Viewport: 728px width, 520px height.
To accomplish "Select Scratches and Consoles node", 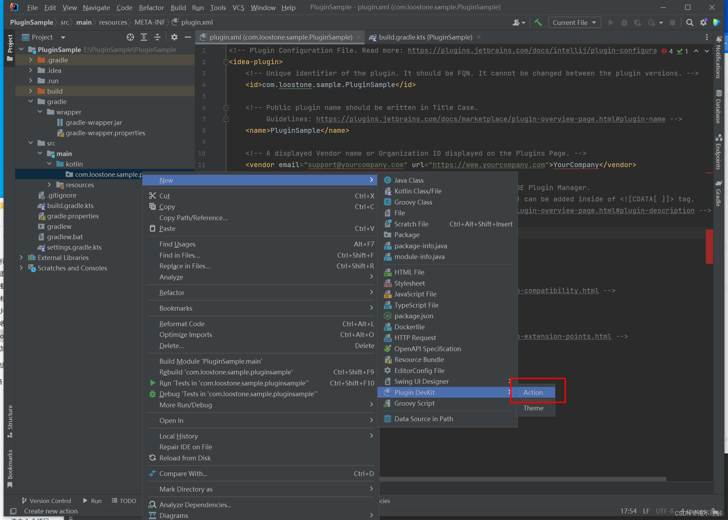I will point(72,268).
